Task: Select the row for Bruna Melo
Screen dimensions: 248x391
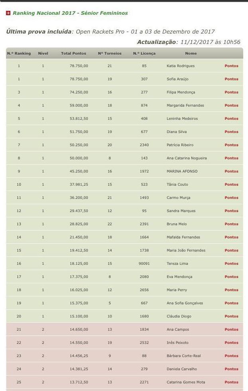Action: click(x=178, y=224)
